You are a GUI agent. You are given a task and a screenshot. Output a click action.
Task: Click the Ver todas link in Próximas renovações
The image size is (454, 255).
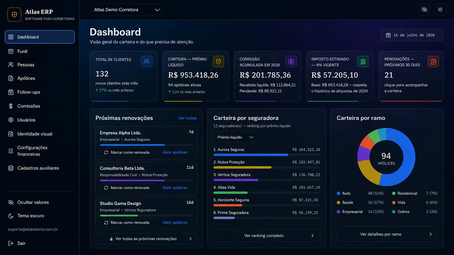tap(188, 118)
